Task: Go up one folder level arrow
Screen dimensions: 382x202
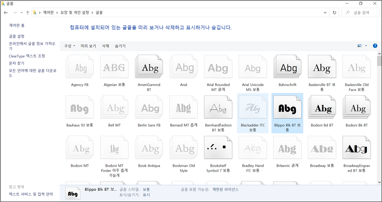Action: click(28, 13)
